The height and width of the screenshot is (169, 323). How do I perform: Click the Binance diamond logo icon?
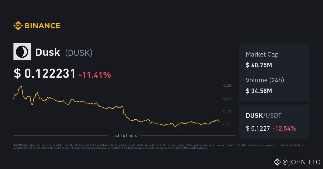pos(18,26)
